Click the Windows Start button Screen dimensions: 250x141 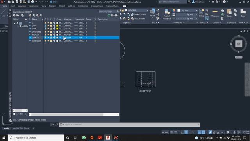click(4, 137)
